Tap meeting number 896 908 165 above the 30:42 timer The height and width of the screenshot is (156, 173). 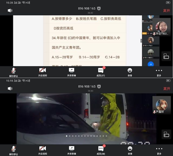[87, 8]
